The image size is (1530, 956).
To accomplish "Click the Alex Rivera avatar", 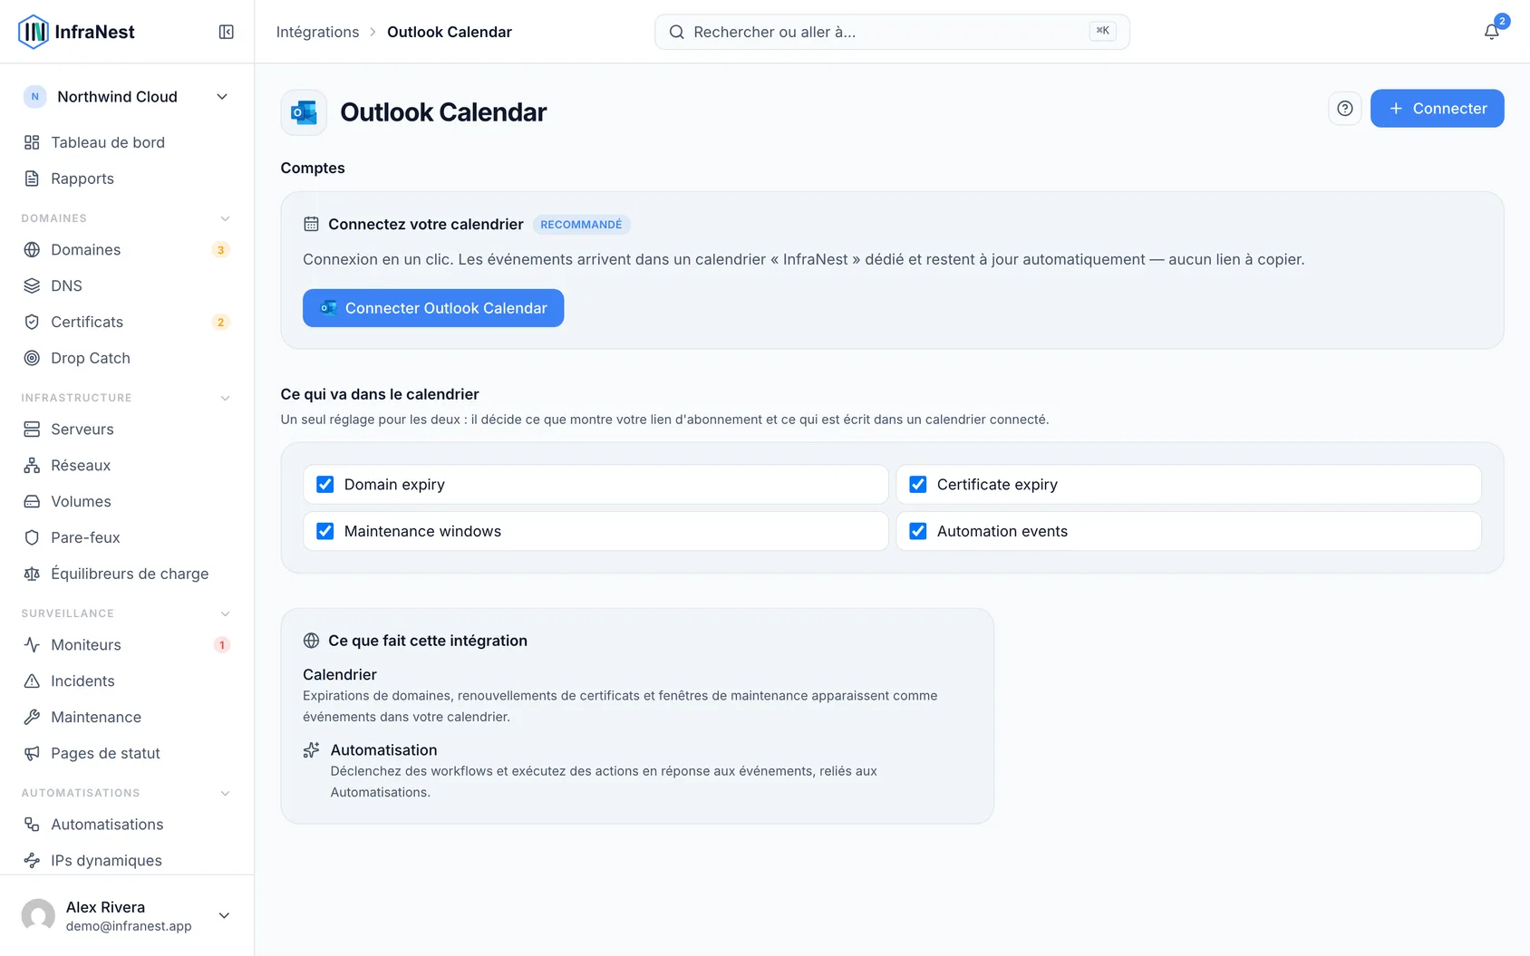I will coord(38,915).
